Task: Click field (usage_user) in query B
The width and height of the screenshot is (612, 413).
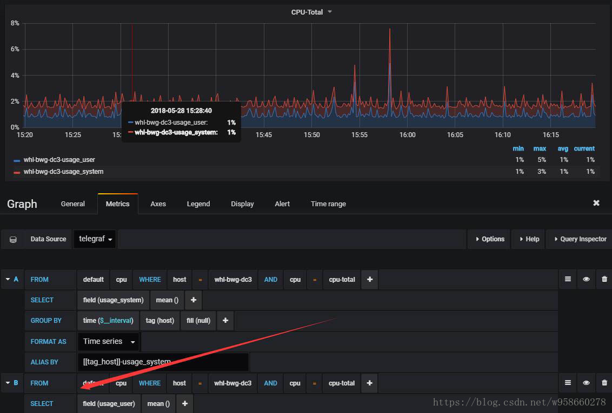Action: pos(109,404)
